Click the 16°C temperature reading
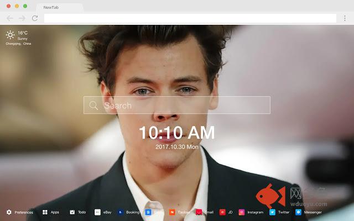Image resolution: width=354 pixels, height=221 pixels. [x=23, y=33]
